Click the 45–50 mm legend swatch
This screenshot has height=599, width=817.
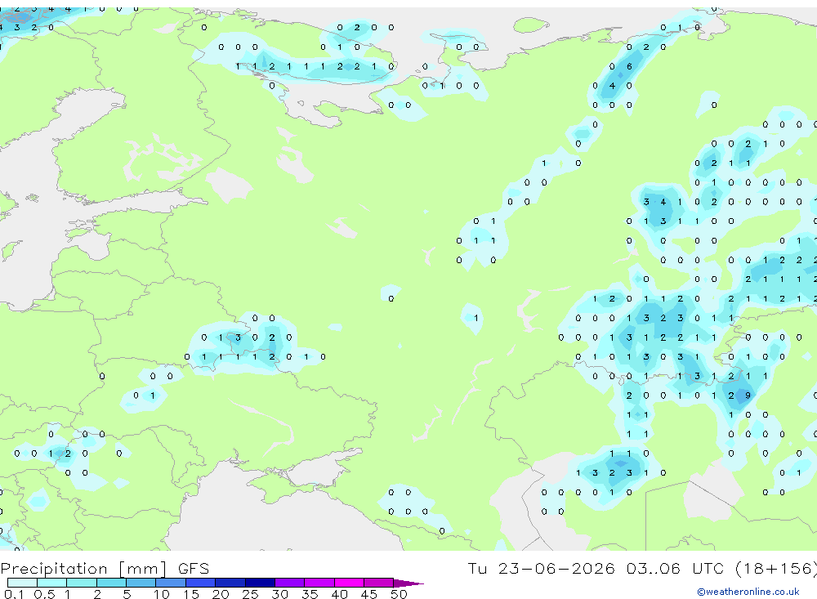tap(379, 583)
